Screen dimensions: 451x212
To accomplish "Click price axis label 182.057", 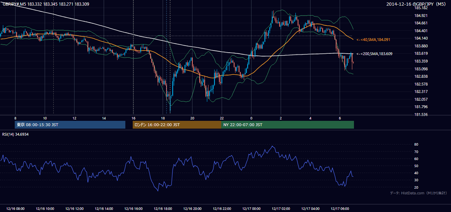I will 421,99.
